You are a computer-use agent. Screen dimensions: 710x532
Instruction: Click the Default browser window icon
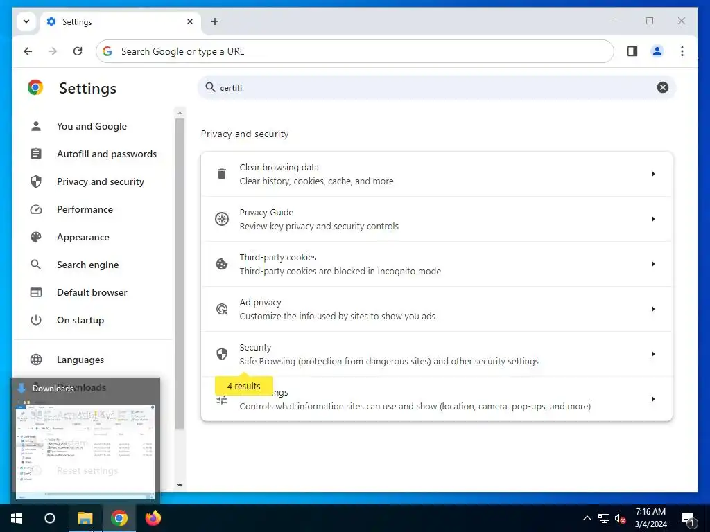click(x=36, y=293)
